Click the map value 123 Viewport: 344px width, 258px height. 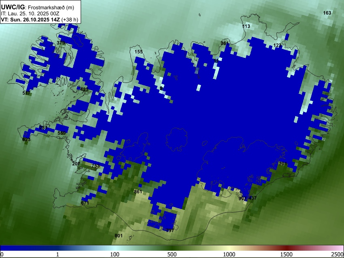(277, 45)
